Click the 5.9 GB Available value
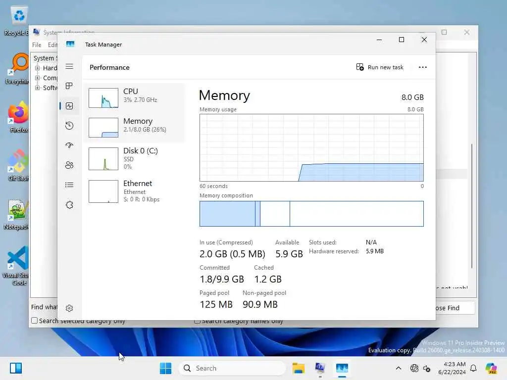Screen dimensions: 507x380 click(289, 254)
